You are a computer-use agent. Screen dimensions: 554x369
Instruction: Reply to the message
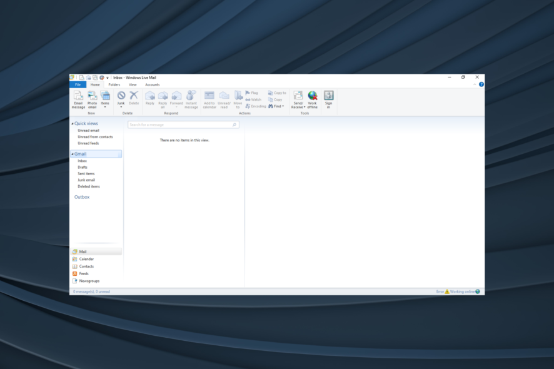[150, 98]
